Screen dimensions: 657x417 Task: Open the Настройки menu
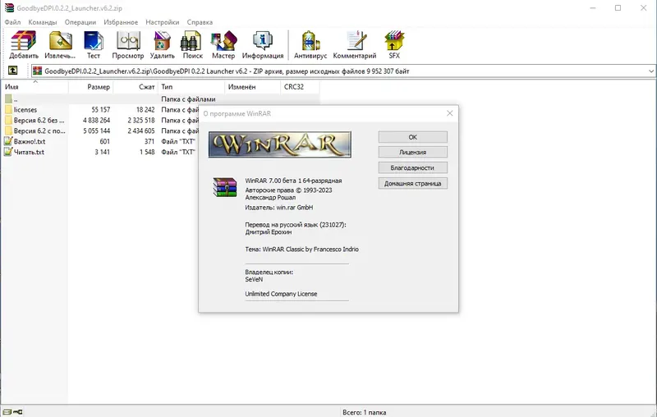[x=162, y=22]
